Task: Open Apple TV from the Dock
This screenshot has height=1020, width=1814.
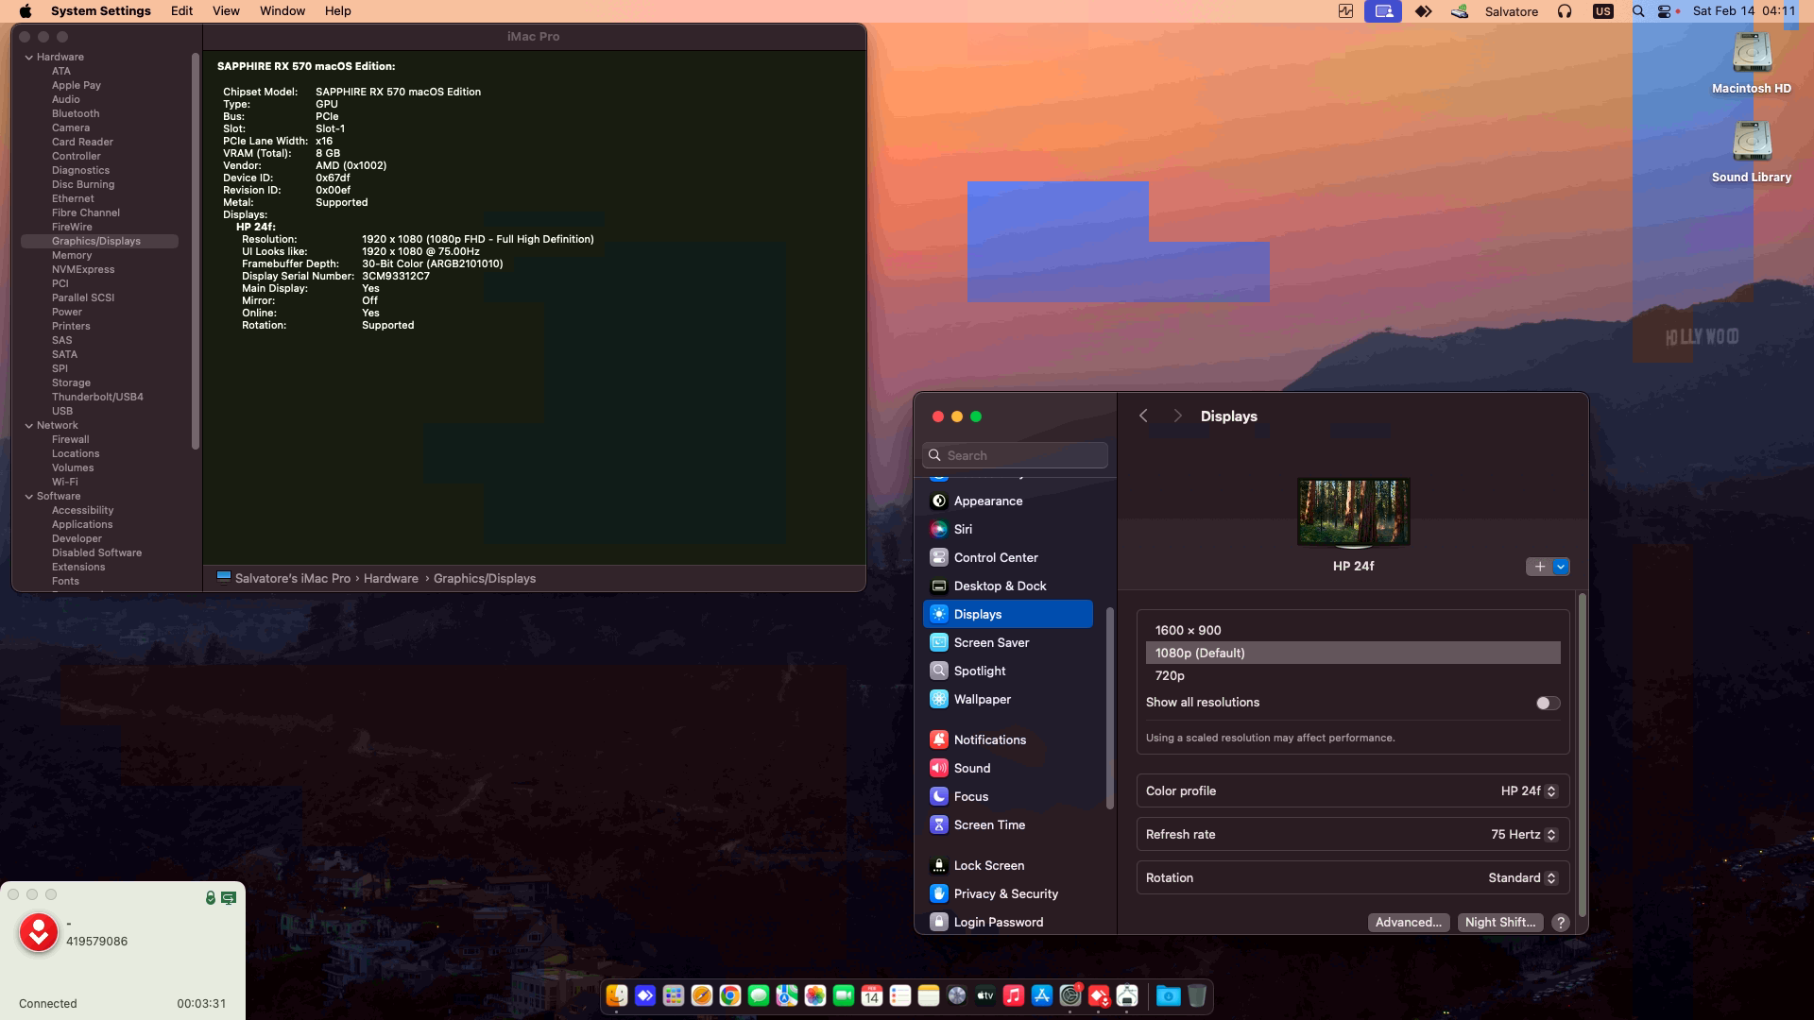Action: [x=985, y=995]
